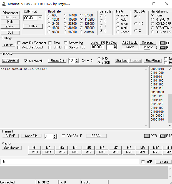Increase the receive count spinner from 13
Image resolution: width=172 pixels, height=184 pixels.
tap(77, 60)
